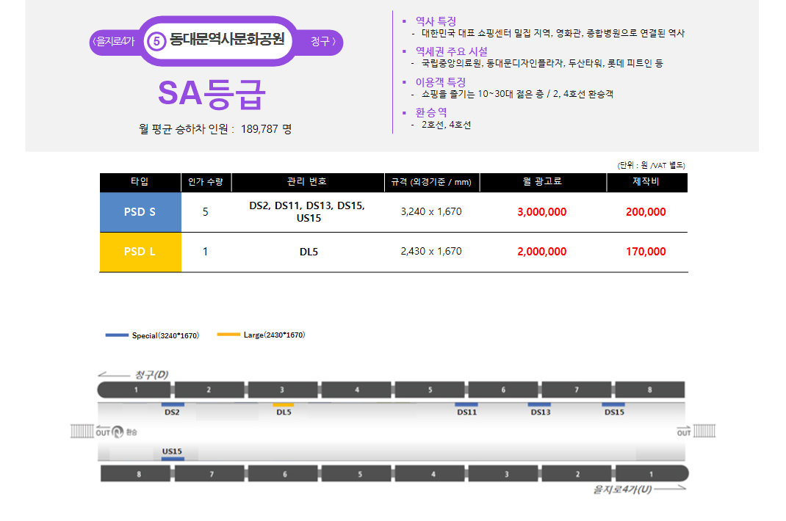
Task: Click upper train car number 4
Action: pos(356,390)
